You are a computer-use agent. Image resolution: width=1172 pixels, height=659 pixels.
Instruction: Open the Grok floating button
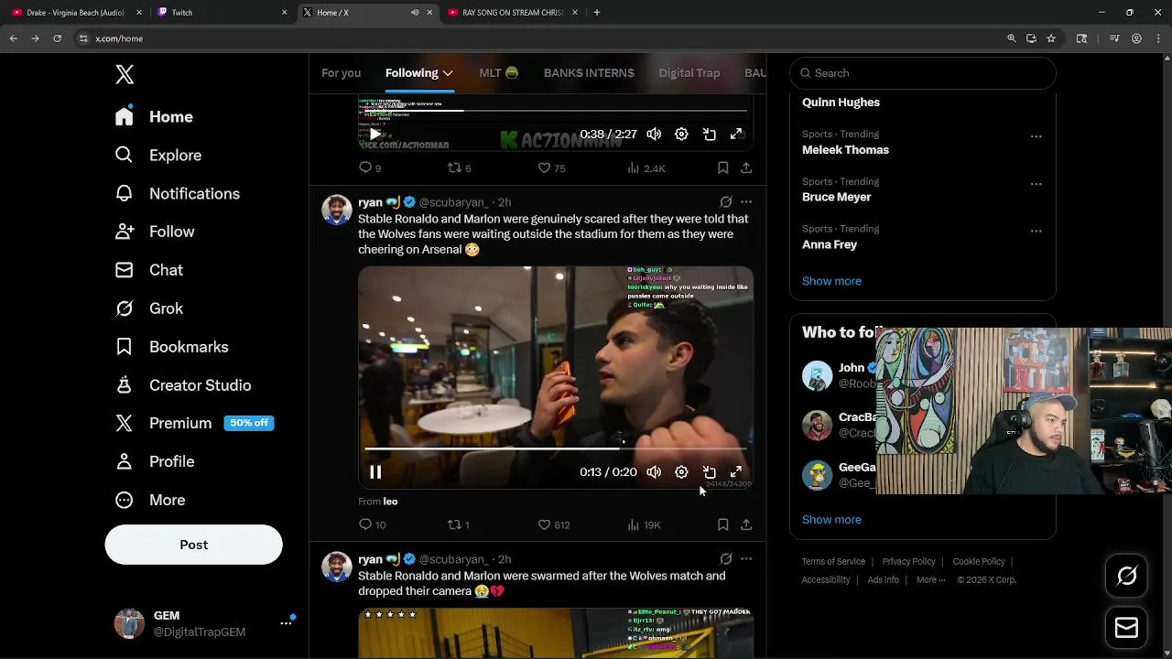(1126, 576)
